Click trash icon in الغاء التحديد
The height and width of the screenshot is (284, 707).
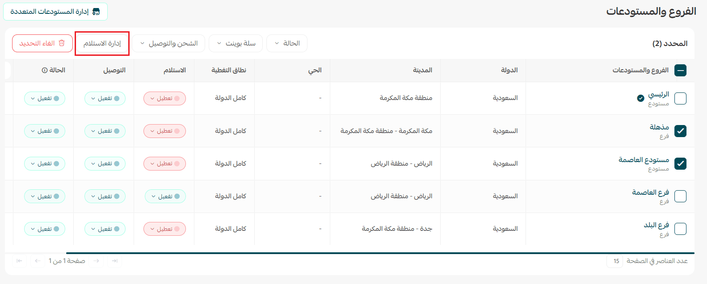62,43
